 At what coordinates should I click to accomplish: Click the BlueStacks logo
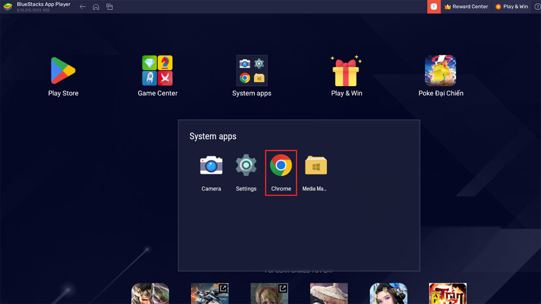point(8,7)
